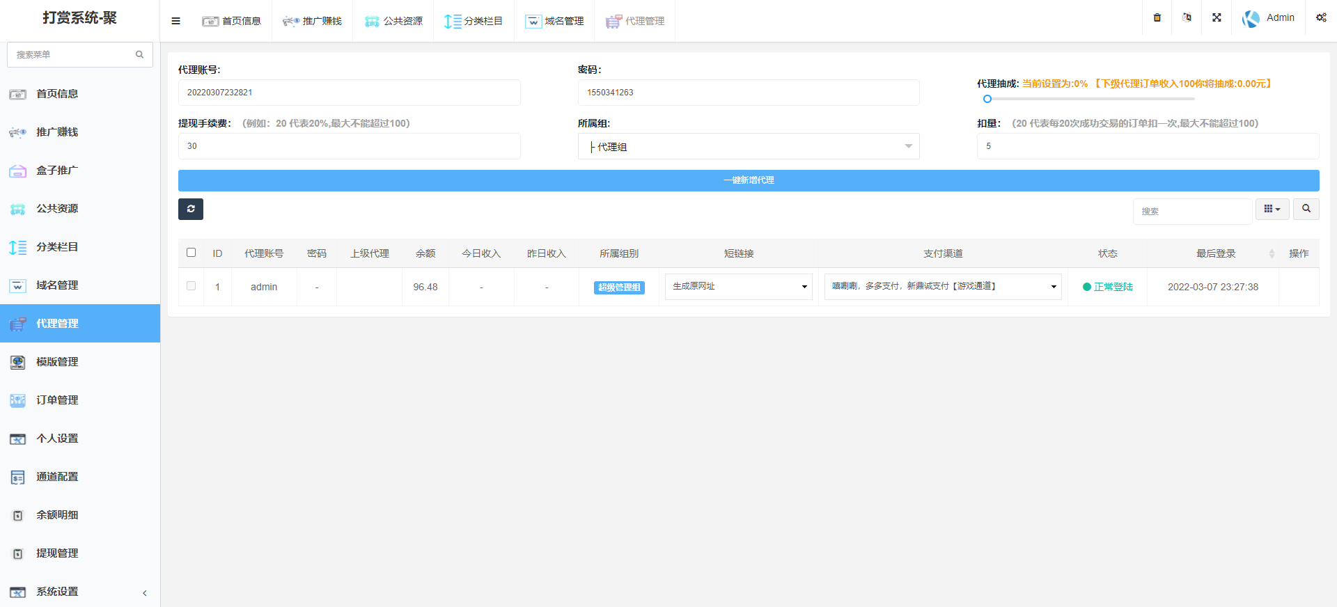Click the 代理抽成 slider handle
This screenshot has height=607, width=1337.
pyautogui.click(x=987, y=99)
